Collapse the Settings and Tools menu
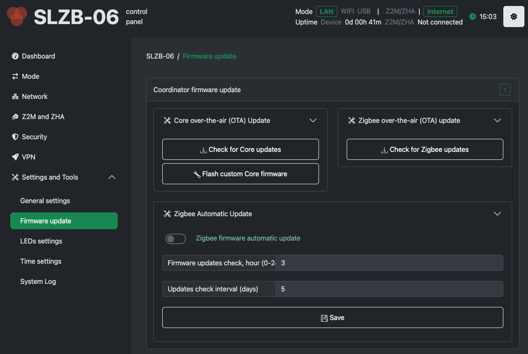The width and height of the screenshot is (528, 354). [x=112, y=177]
